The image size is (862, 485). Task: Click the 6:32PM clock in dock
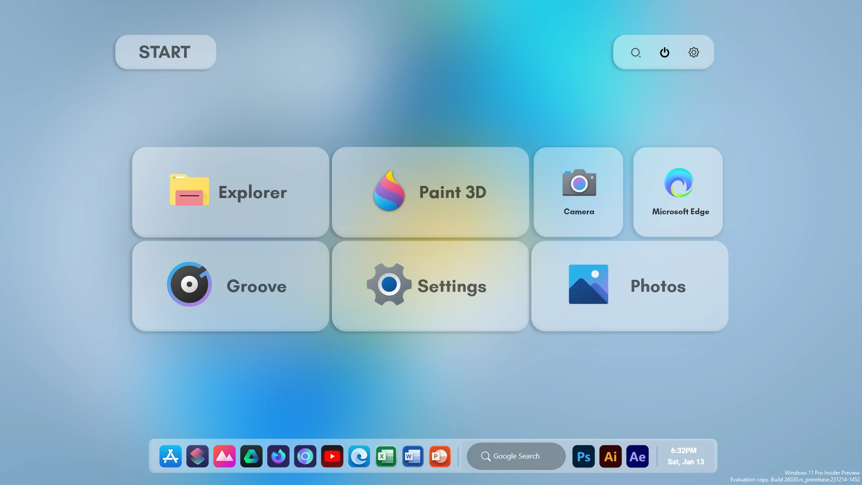[684, 450]
